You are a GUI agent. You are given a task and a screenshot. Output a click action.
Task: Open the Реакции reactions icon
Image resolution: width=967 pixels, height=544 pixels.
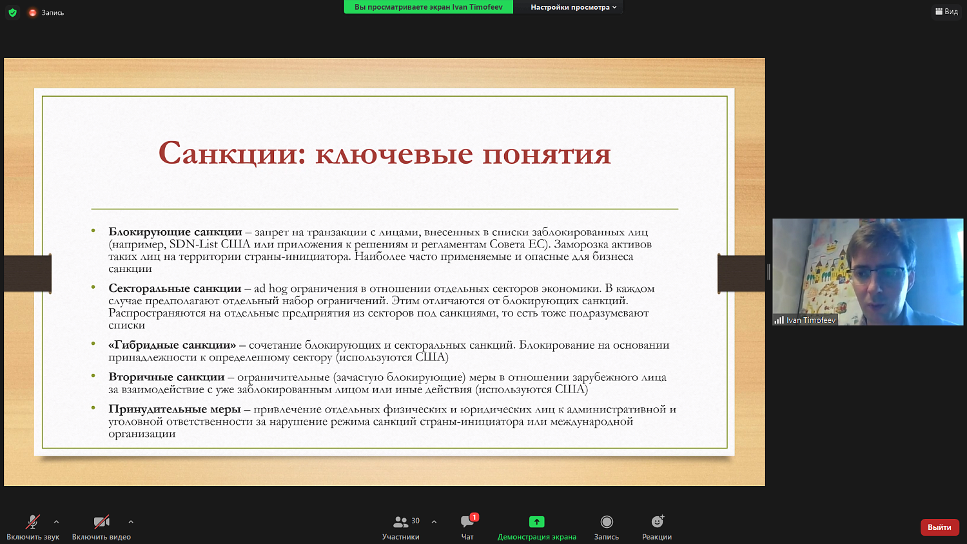656,521
